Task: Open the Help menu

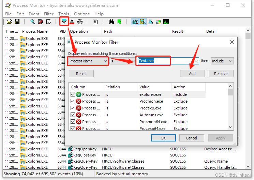Action: [x=99, y=14]
